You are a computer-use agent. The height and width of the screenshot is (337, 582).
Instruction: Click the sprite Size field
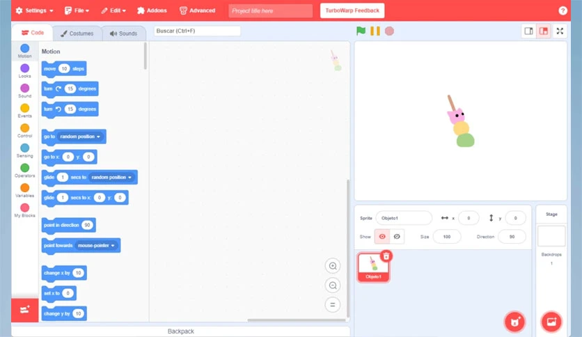click(x=446, y=237)
